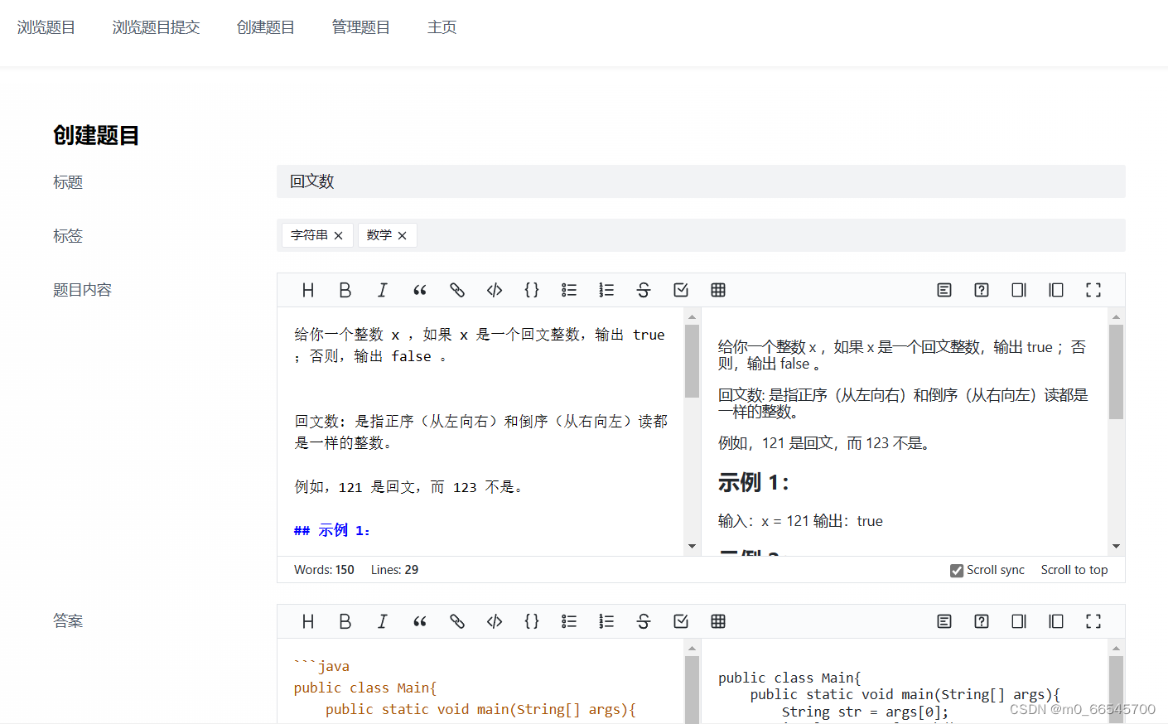1168x724 pixels.
Task: Click down arrow of 题目内容 preview scrollbar
Action: click(x=1116, y=546)
